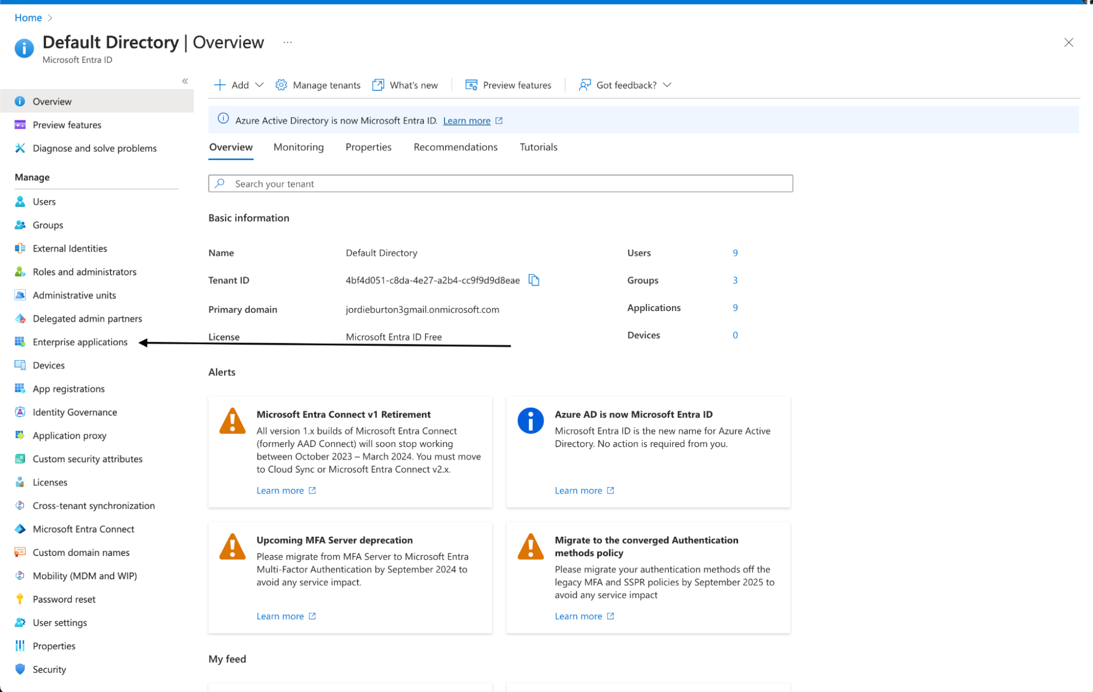Click the Identity Governance icon
This screenshot has height=692, width=1093.
pyautogui.click(x=20, y=412)
